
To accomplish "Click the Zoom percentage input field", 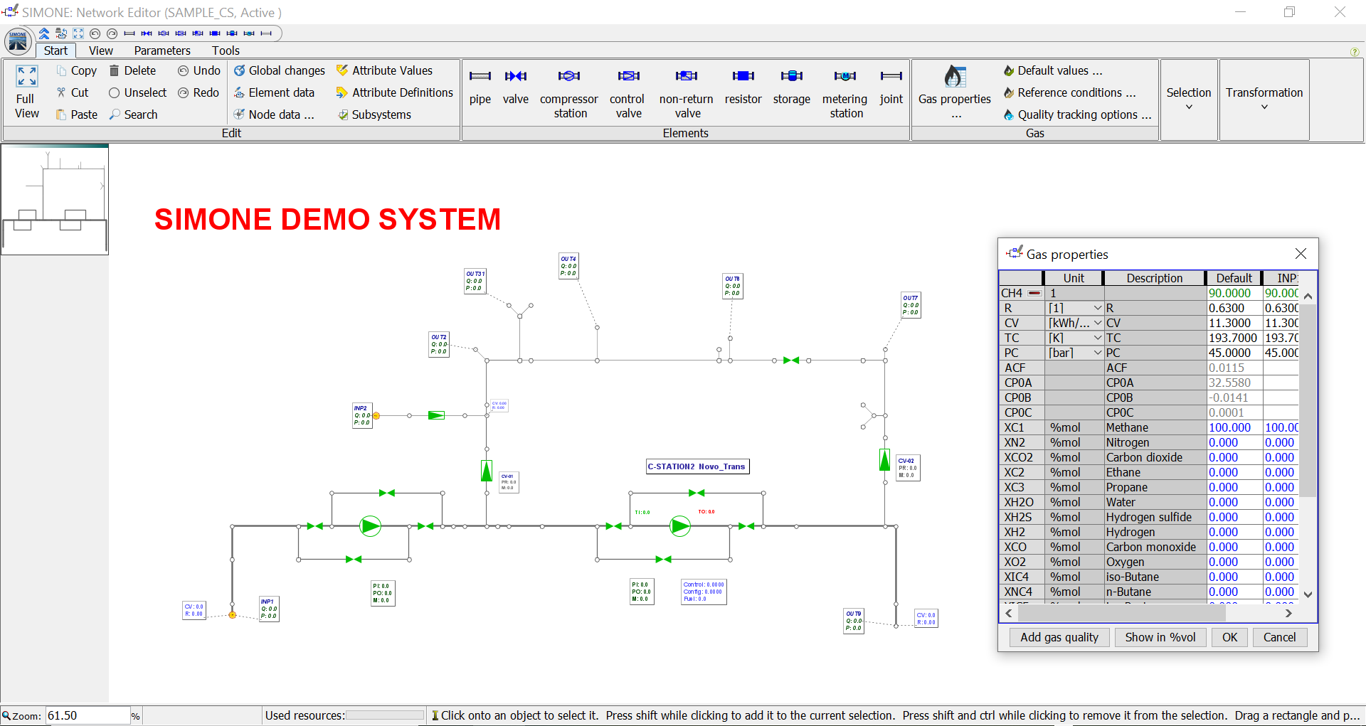I will click(88, 715).
